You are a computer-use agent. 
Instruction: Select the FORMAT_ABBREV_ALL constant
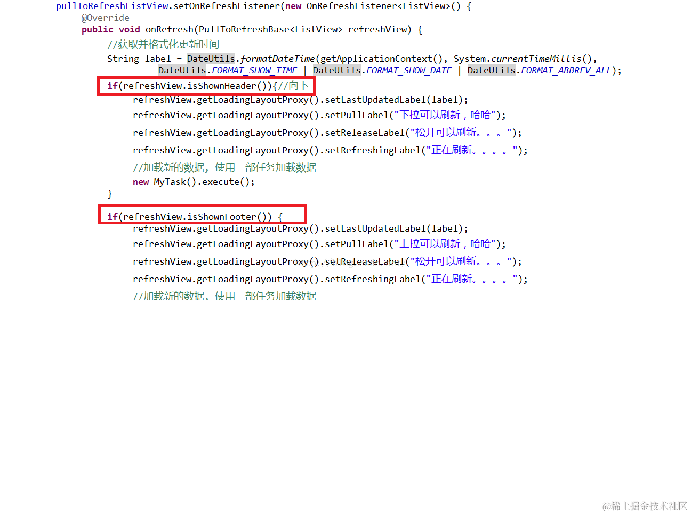566,71
